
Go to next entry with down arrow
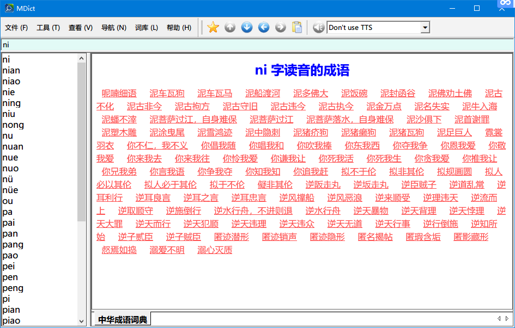click(x=247, y=27)
